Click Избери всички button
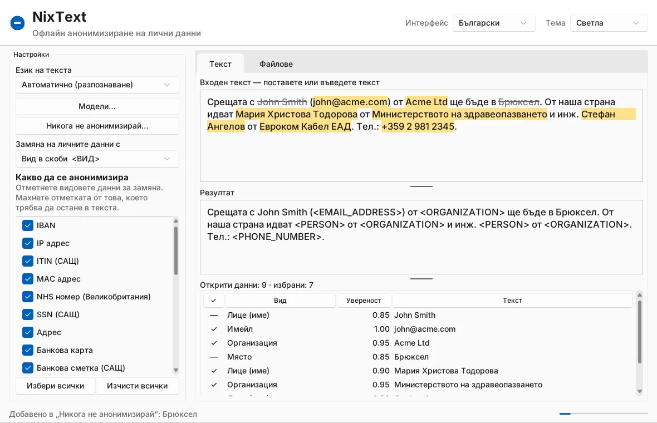 55,386
